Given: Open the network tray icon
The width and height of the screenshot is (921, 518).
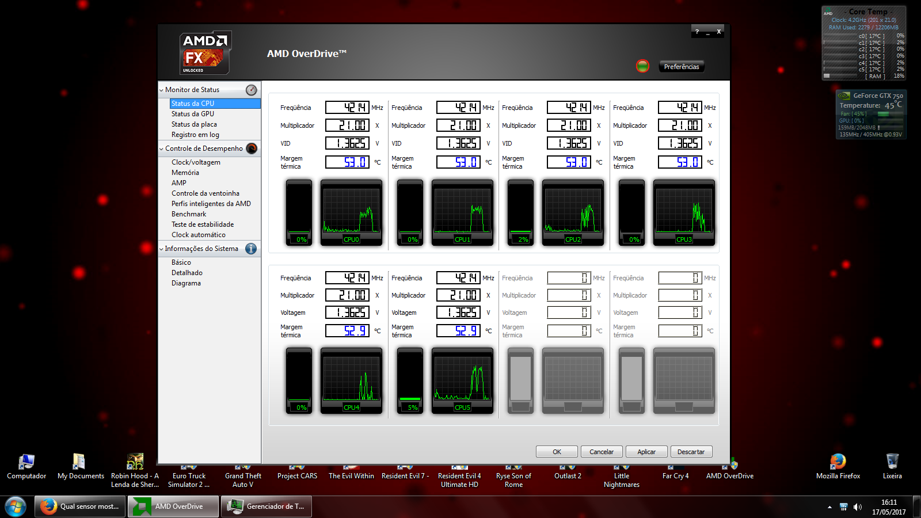Looking at the screenshot, I should [x=844, y=507].
